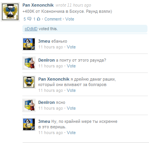Open Pan Xenonchik's name in post header

[x=38, y=5]
